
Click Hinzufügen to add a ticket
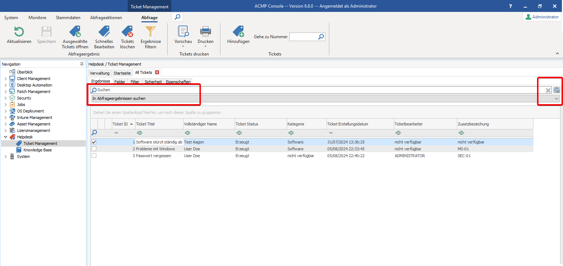(x=238, y=32)
